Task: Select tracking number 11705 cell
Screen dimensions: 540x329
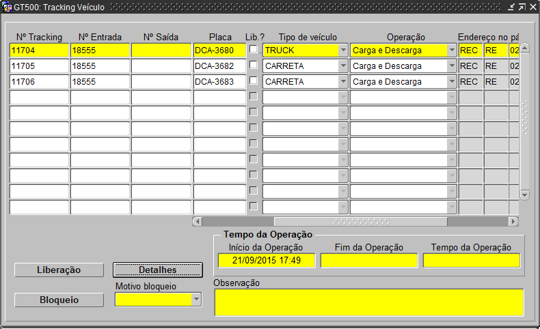Action: 39,66
